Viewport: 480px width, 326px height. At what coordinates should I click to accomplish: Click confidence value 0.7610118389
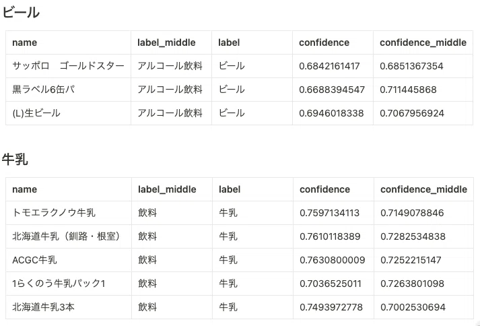click(330, 236)
